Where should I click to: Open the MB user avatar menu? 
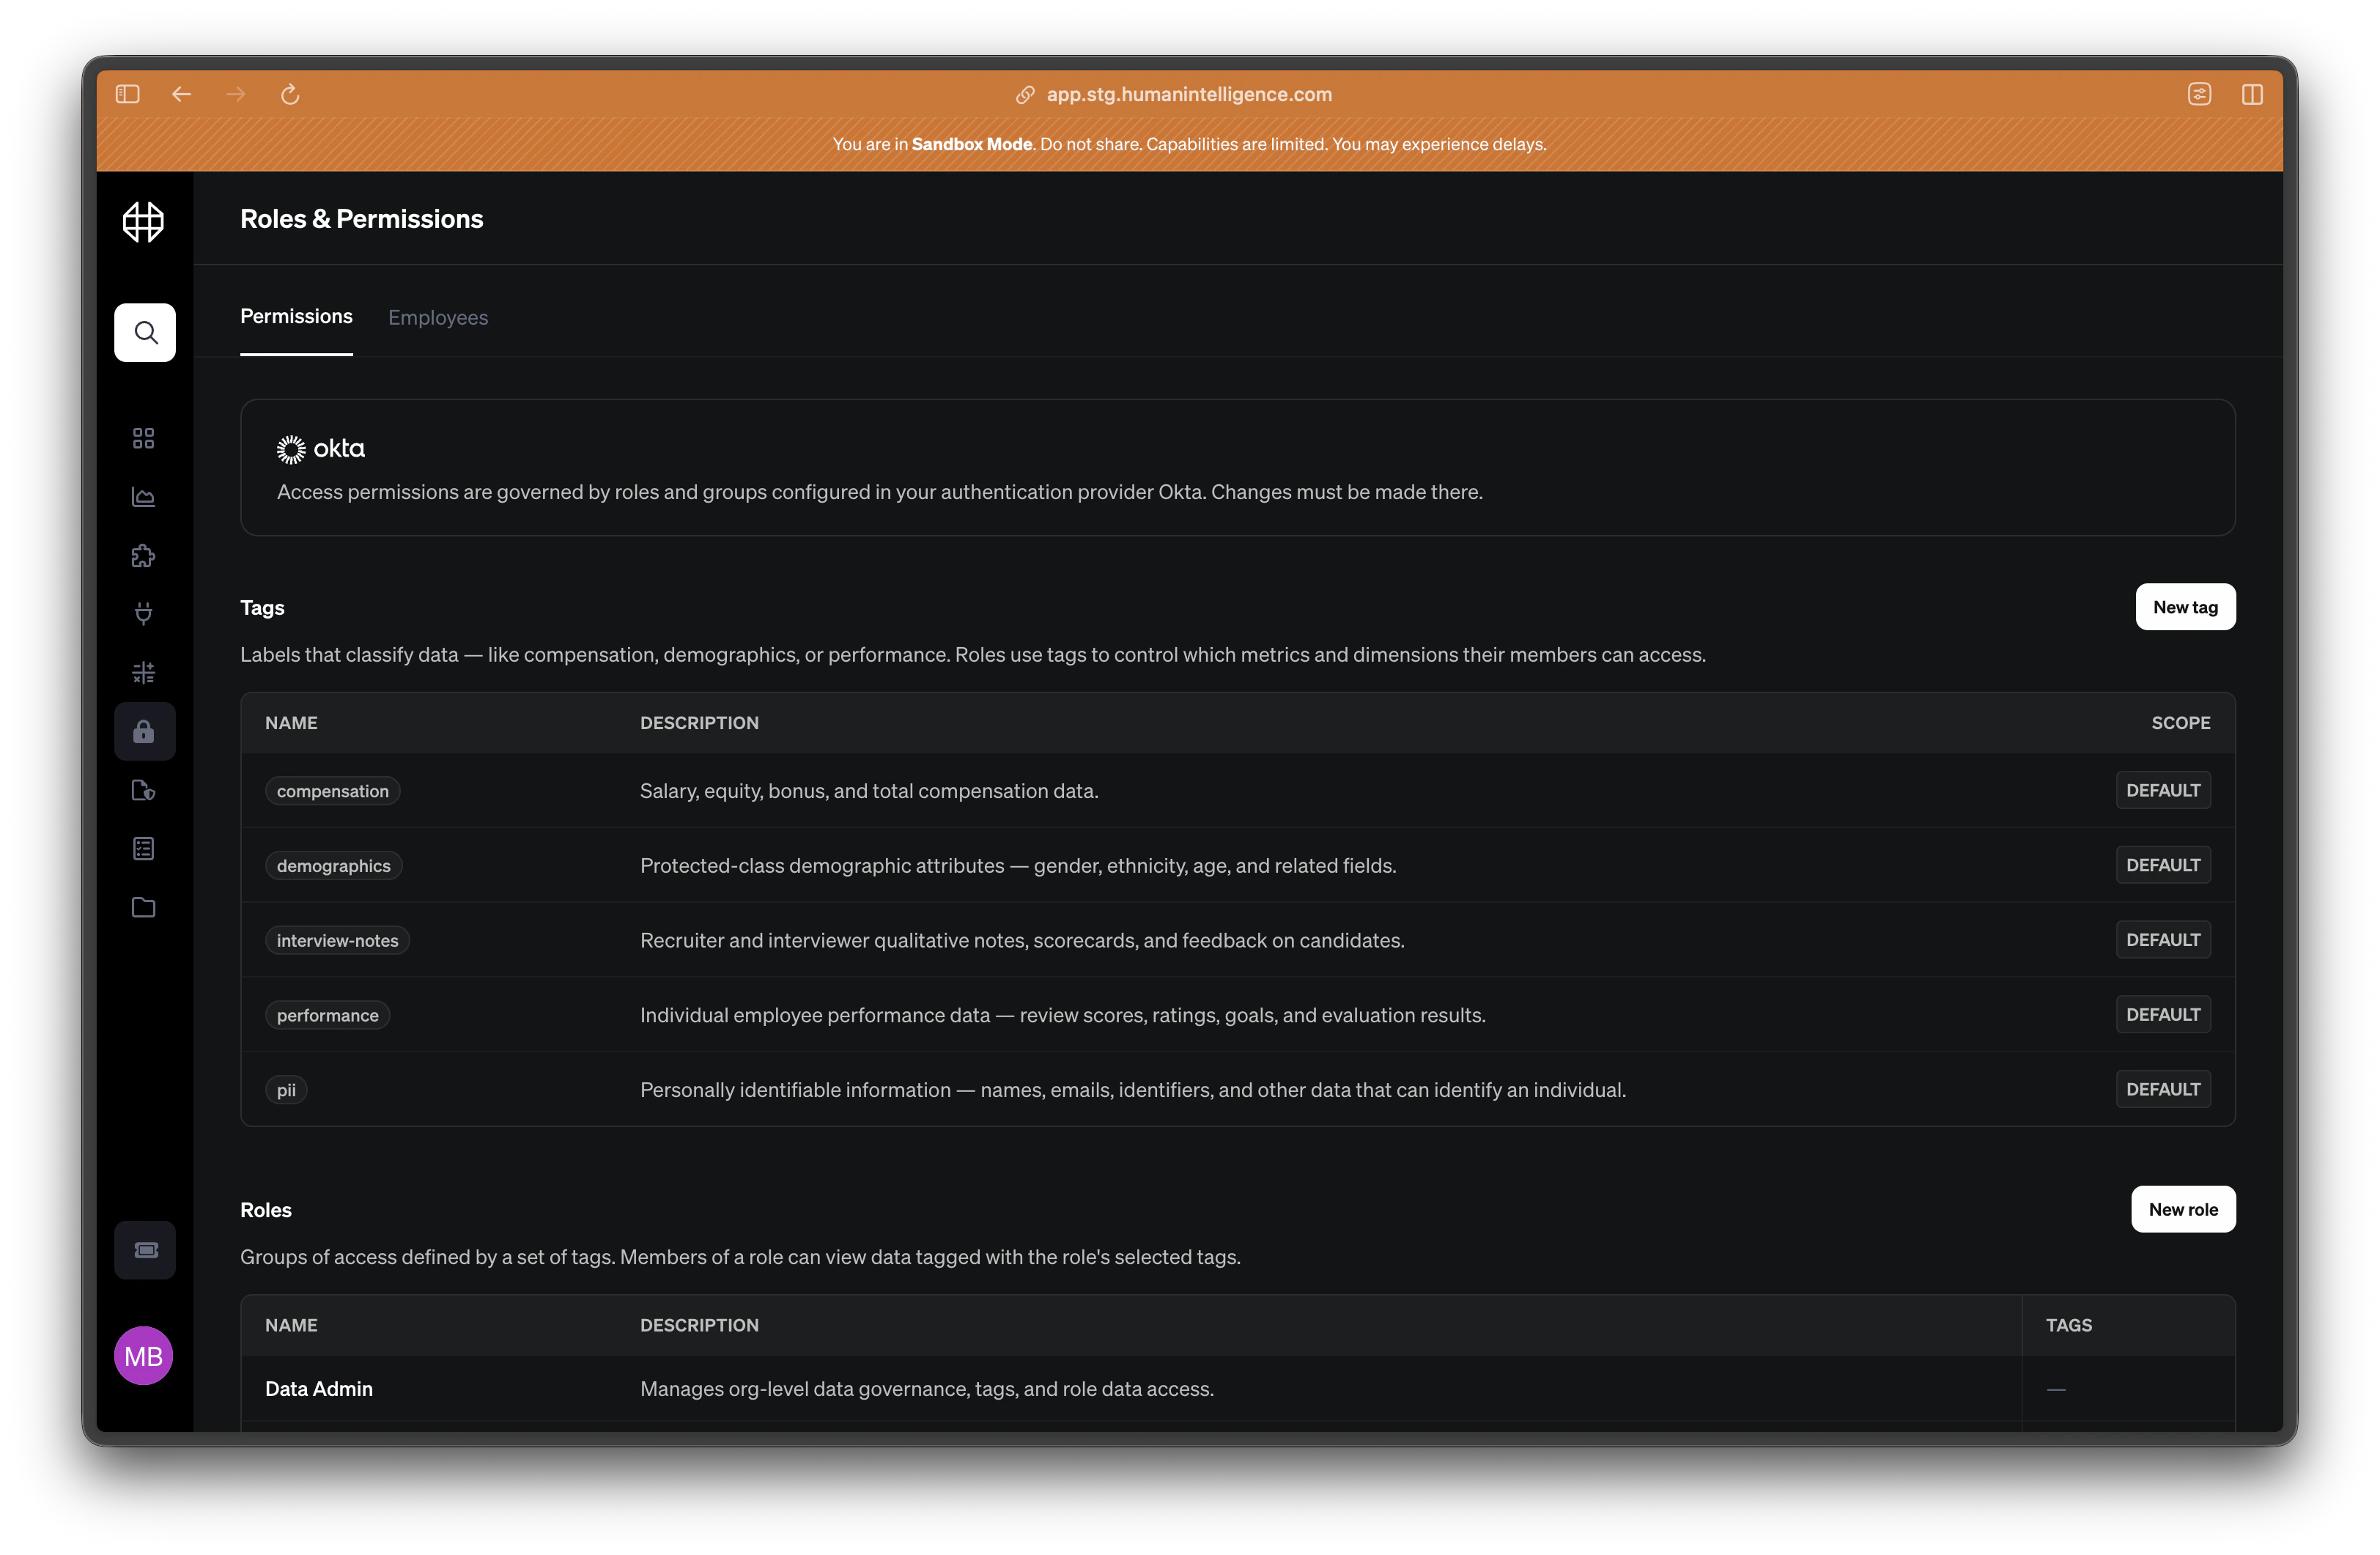(x=144, y=1356)
